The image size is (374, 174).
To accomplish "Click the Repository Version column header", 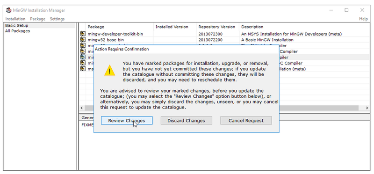I will click(x=218, y=27).
